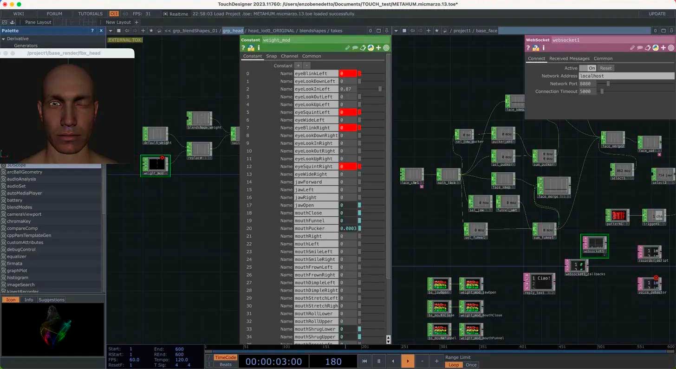Collapse the Derivative tree in the Palette
This screenshot has height=369, width=676.
pos(4,39)
